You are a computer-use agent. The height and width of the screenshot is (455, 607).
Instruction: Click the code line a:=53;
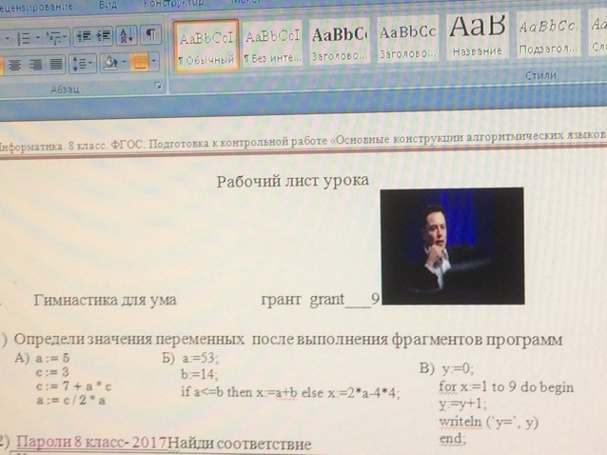point(200,358)
